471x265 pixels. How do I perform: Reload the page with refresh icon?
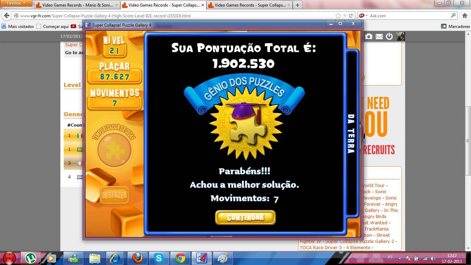351,16
